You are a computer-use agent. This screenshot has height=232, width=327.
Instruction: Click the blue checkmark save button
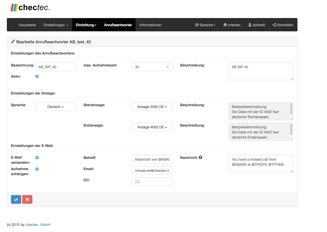click(x=16, y=199)
